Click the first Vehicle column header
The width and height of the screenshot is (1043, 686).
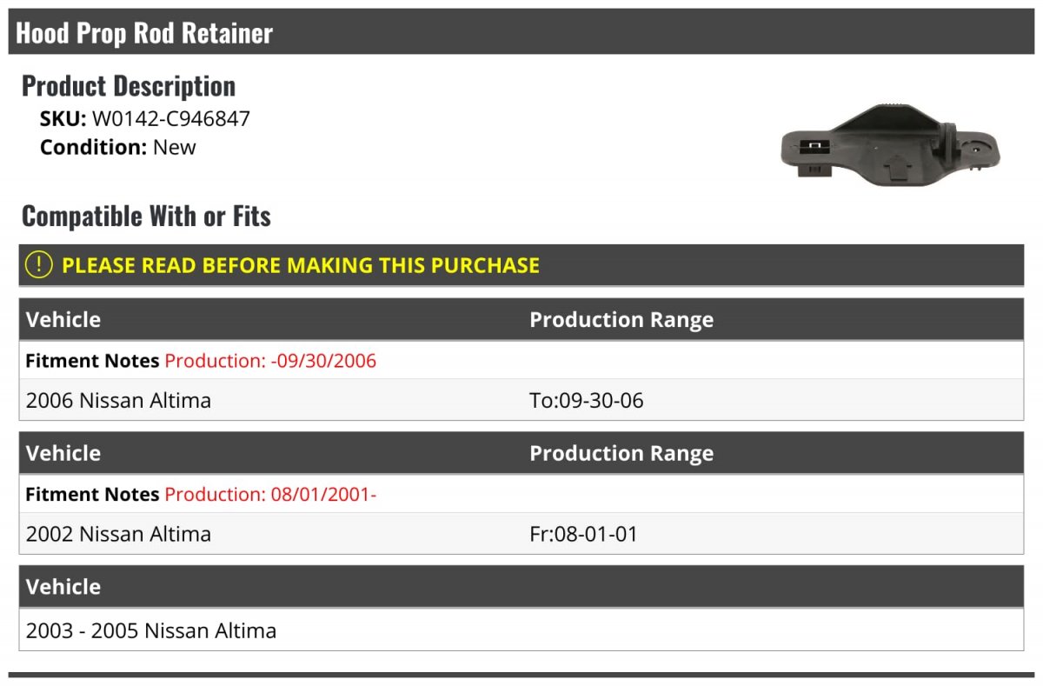click(x=63, y=319)
